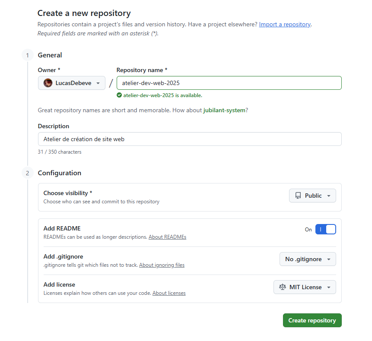The width and height of the screenshot is (372, 341).
Task: Click the caret icon on the owner selector
Action: coord(99,83)
